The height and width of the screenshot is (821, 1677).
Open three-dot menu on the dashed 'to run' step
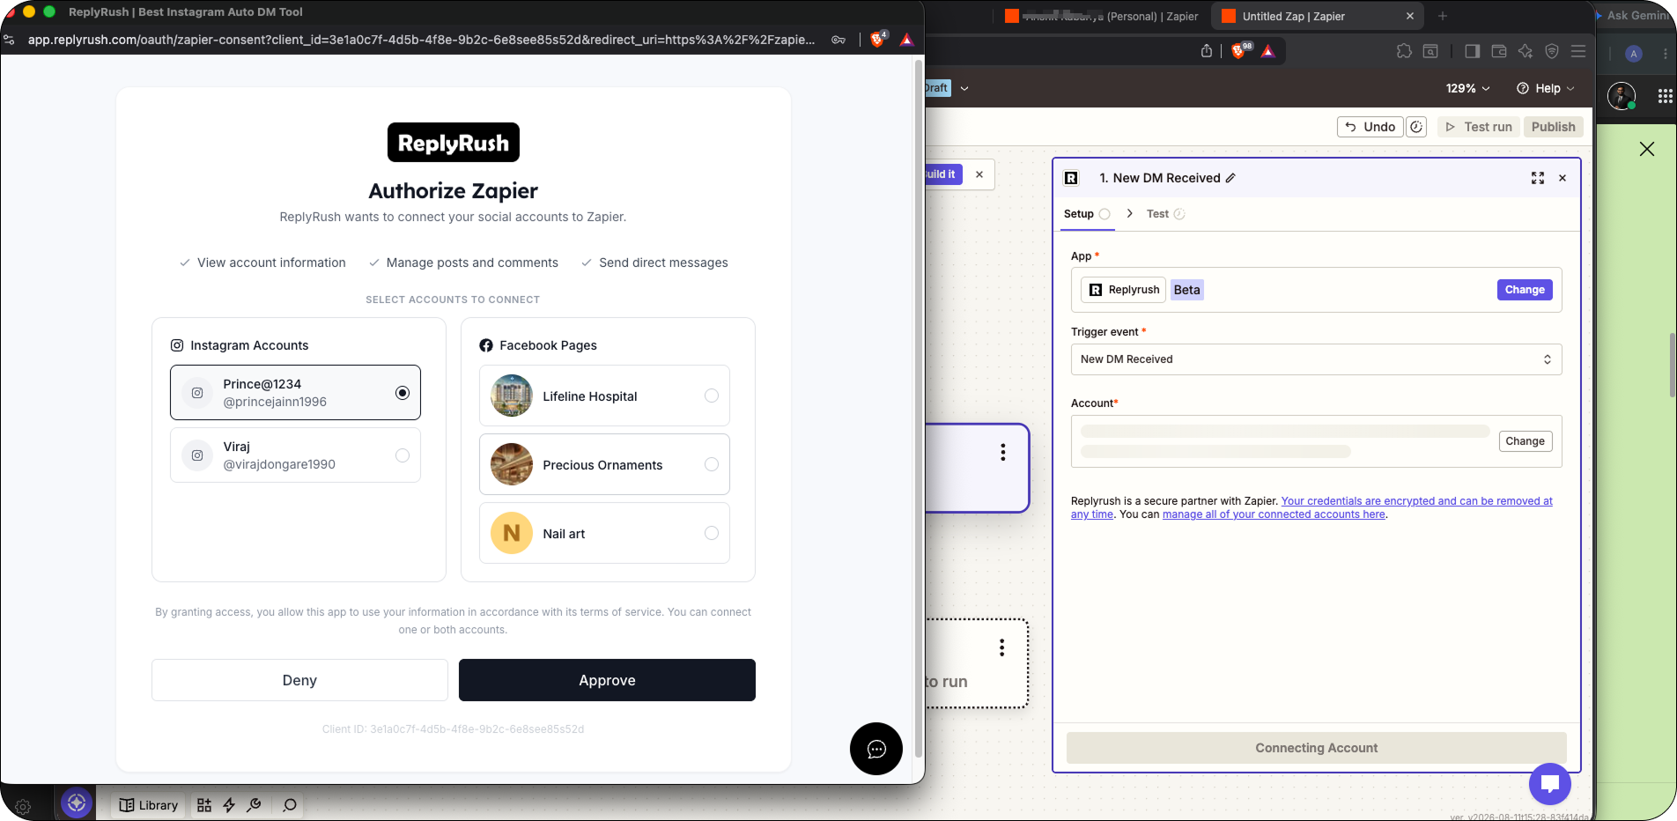(1001, 647)
